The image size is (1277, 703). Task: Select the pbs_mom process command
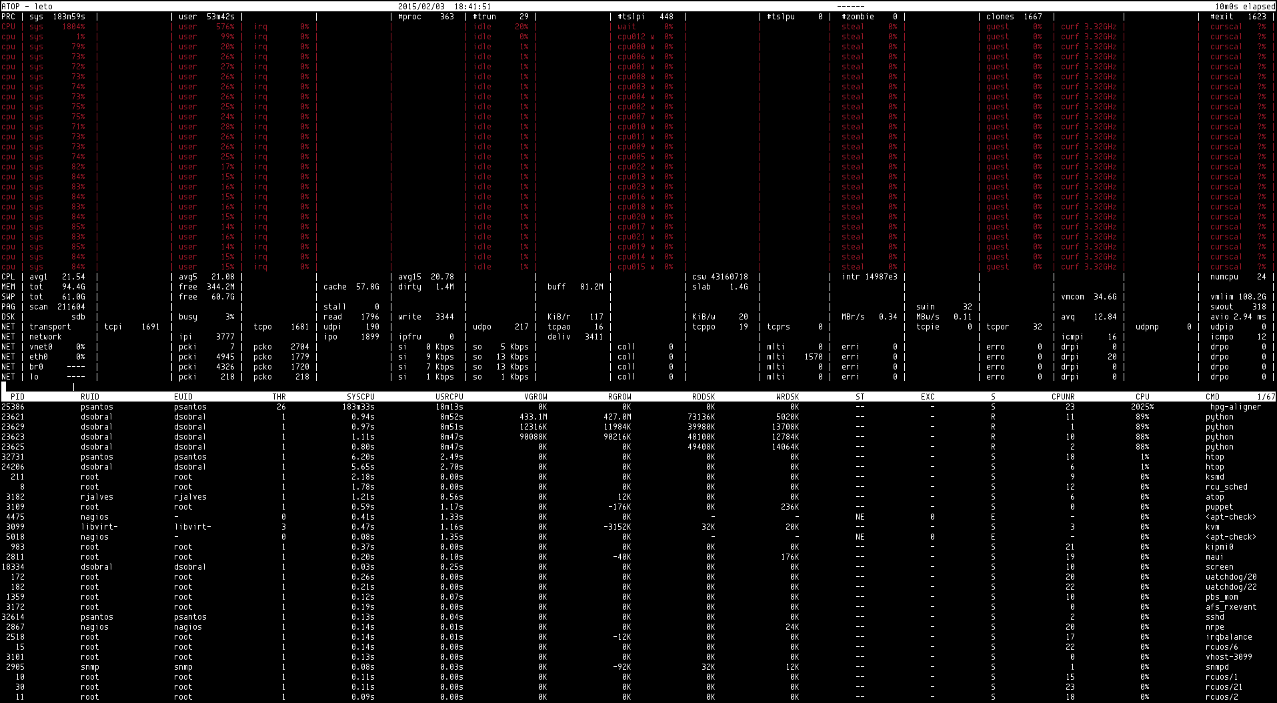pyautogui.click(x=1222, y=597)
